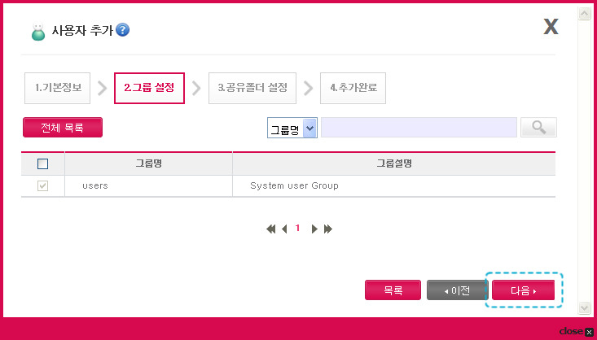Go to first page double-arrow icon
Image resolution: width=597 pixels, height=340 pixels.
270,229
